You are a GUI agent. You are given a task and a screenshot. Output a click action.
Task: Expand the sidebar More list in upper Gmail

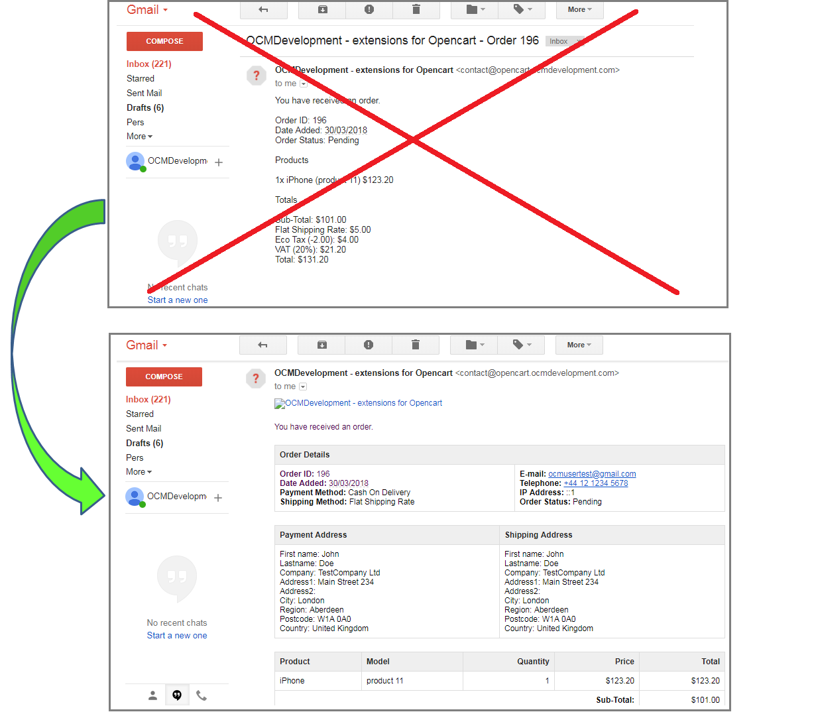click(140, 137)
